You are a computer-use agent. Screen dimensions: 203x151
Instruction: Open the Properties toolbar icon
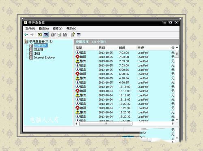[x=53, y=35]
